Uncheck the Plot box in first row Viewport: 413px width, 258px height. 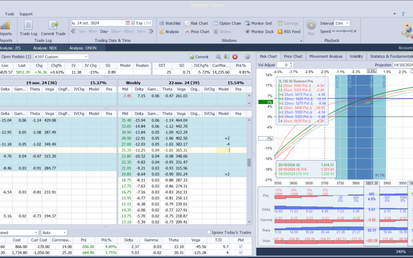[240, 247]
